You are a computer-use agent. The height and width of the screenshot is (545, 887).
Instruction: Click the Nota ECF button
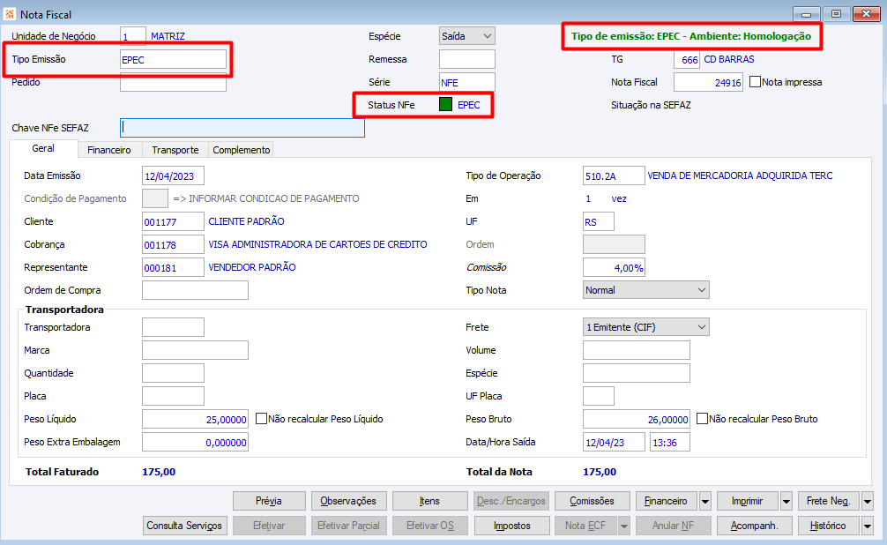(x=585, y=526)
